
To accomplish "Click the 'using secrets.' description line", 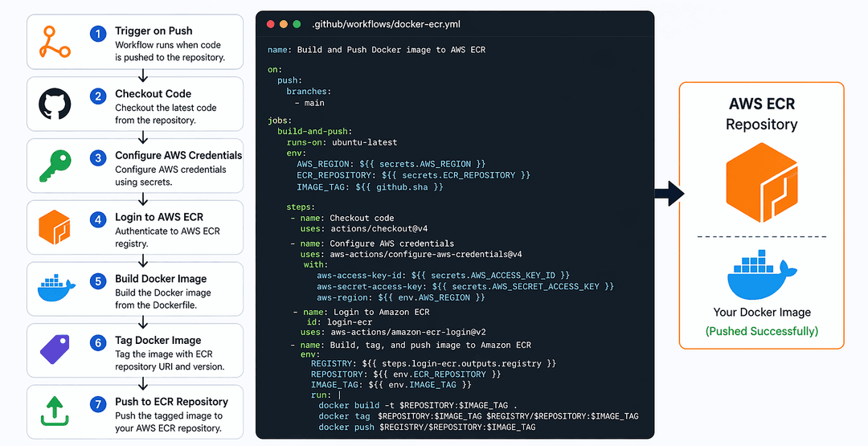I will coord(144,182).
